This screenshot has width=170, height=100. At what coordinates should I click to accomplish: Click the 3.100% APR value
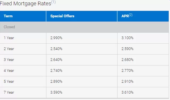coord(127,38)
